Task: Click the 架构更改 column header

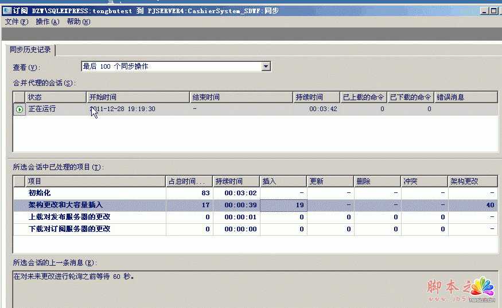Action: 472,181
